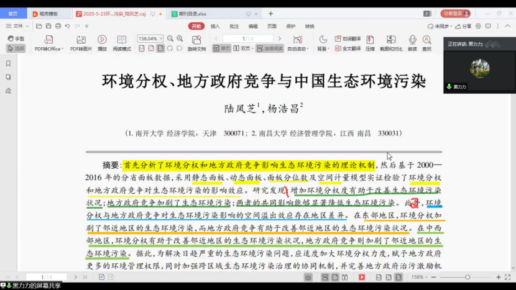This screenshot has height=290, width=516.
Task: Select the 页面 ribbon tab
Action: pos(272,26)
